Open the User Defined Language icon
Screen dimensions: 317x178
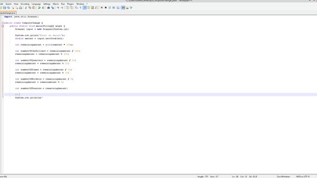(x=89, y=8)
